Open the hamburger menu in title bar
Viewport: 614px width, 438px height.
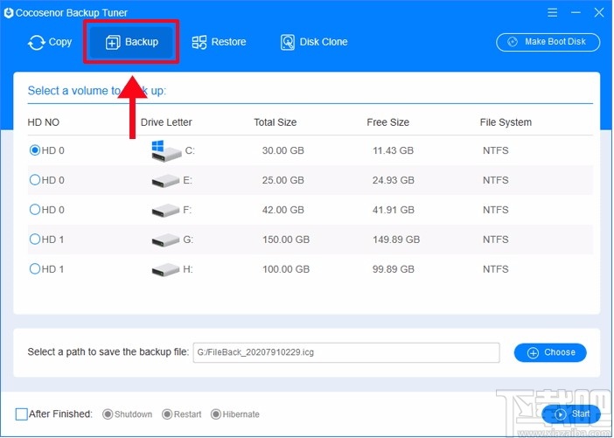click(x=552, y=12)
